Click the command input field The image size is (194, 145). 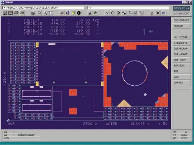tap(128, 8)
